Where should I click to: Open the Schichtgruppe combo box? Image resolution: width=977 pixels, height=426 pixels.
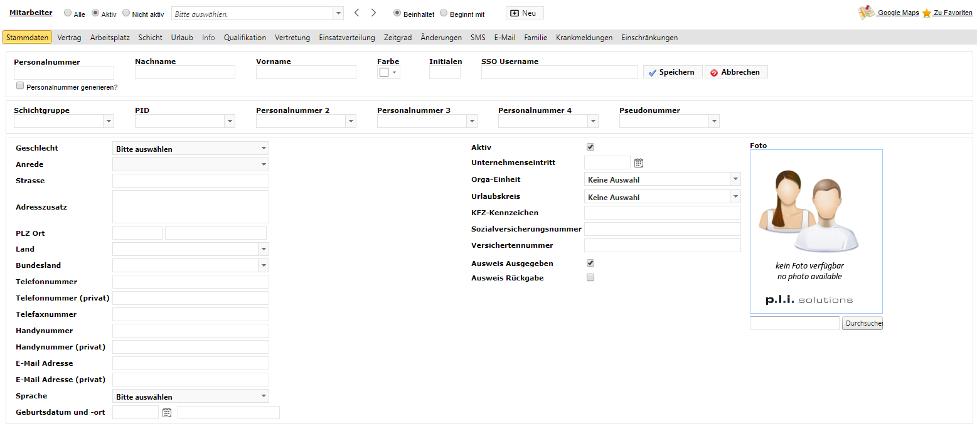(x=64, y=121)
